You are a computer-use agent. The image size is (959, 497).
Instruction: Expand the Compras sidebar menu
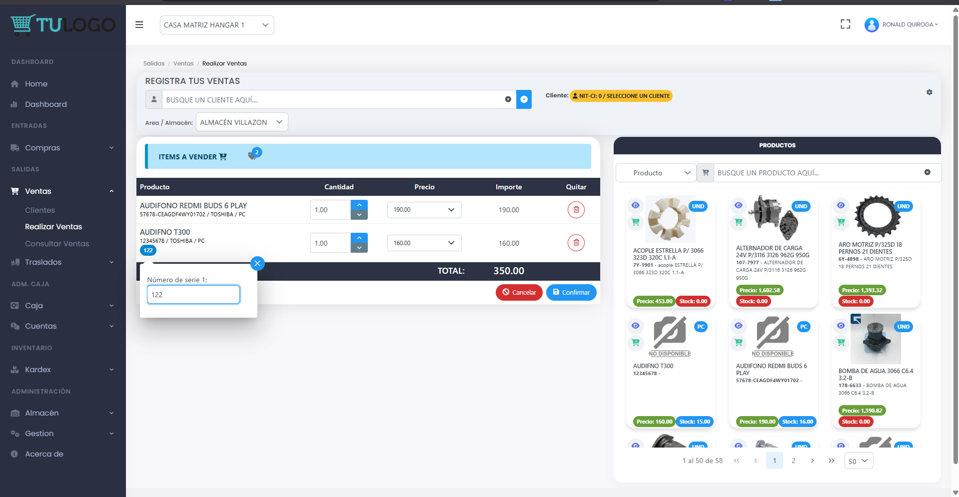pos(62,148)
